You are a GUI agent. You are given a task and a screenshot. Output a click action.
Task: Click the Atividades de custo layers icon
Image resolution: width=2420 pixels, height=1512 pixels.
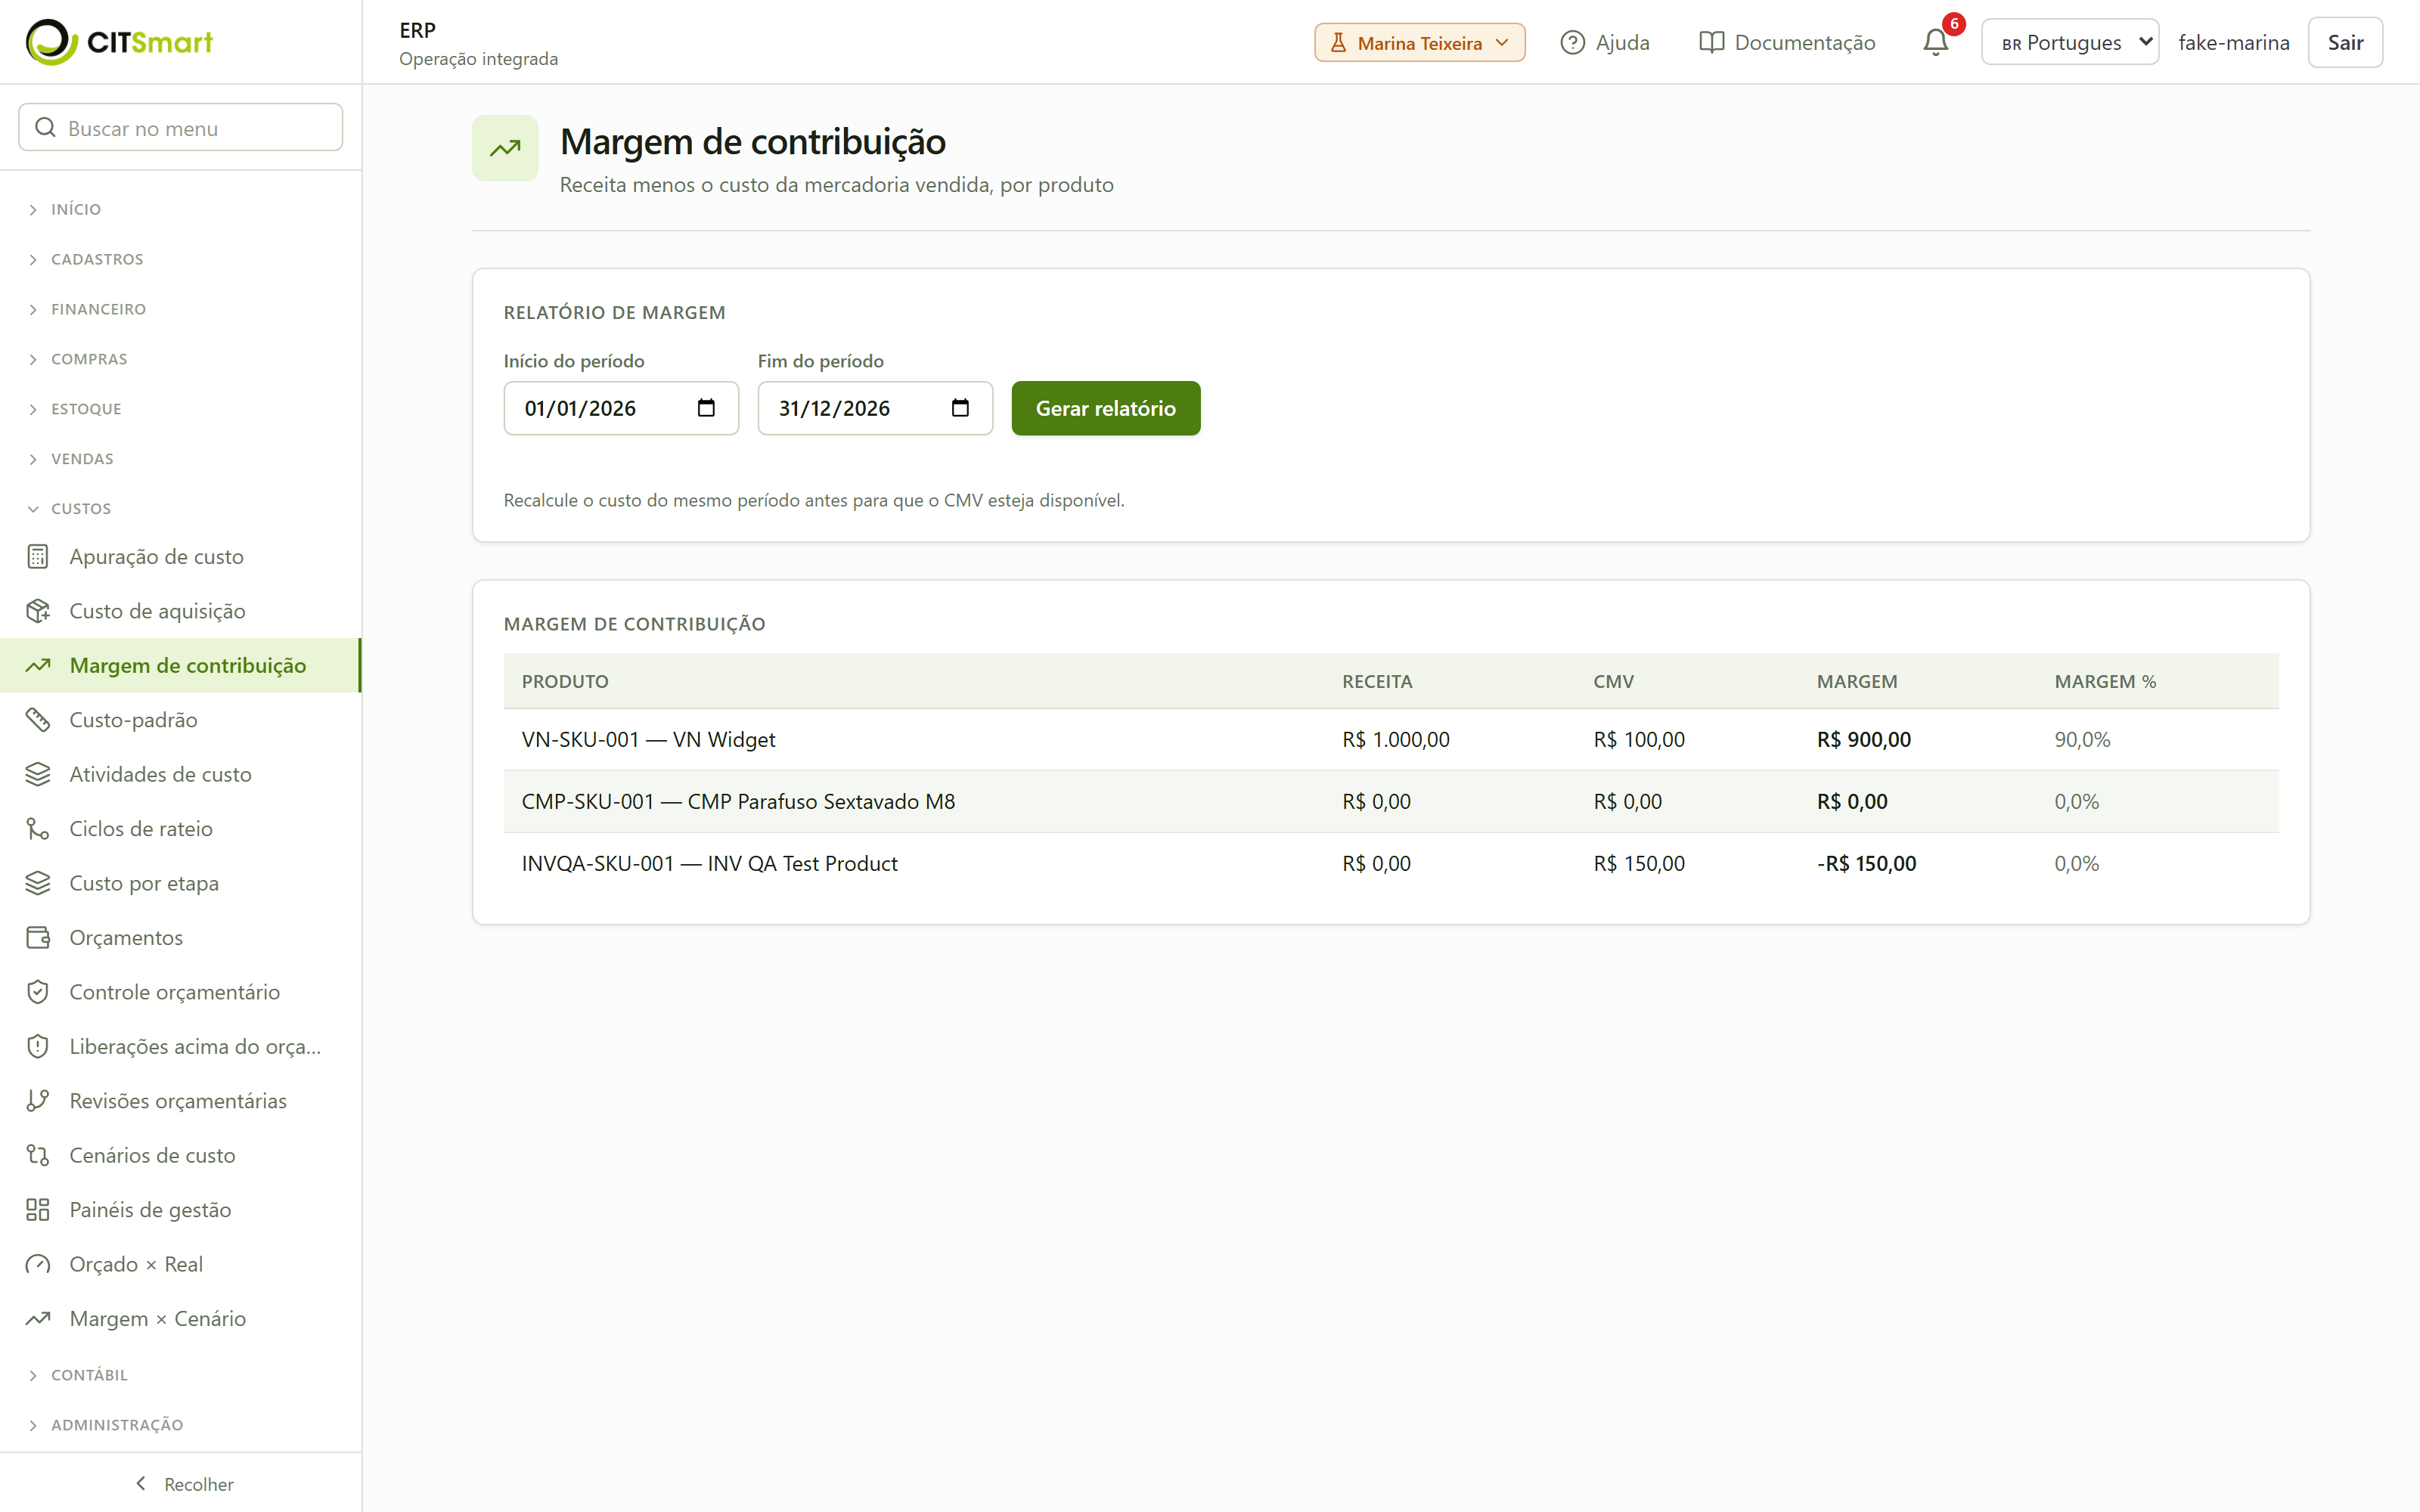click(x=38, y=774)
